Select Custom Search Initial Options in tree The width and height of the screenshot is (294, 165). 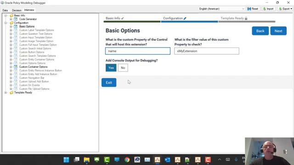35,49
